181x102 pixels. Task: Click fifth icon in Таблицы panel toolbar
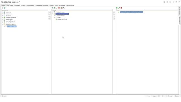[x=62, y=8]
